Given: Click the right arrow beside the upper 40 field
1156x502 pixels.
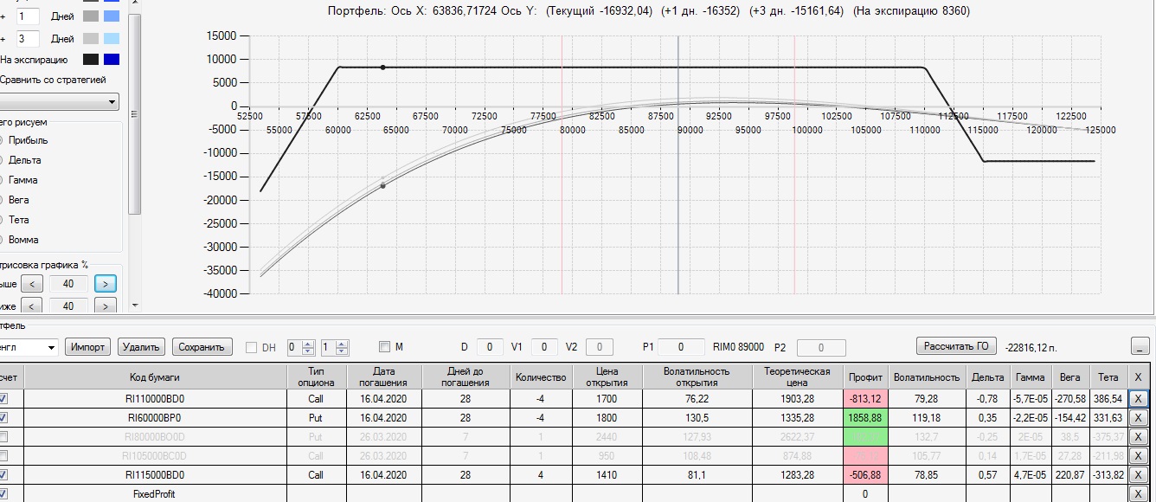Looking at the screenshot, I should click(106, 284).
